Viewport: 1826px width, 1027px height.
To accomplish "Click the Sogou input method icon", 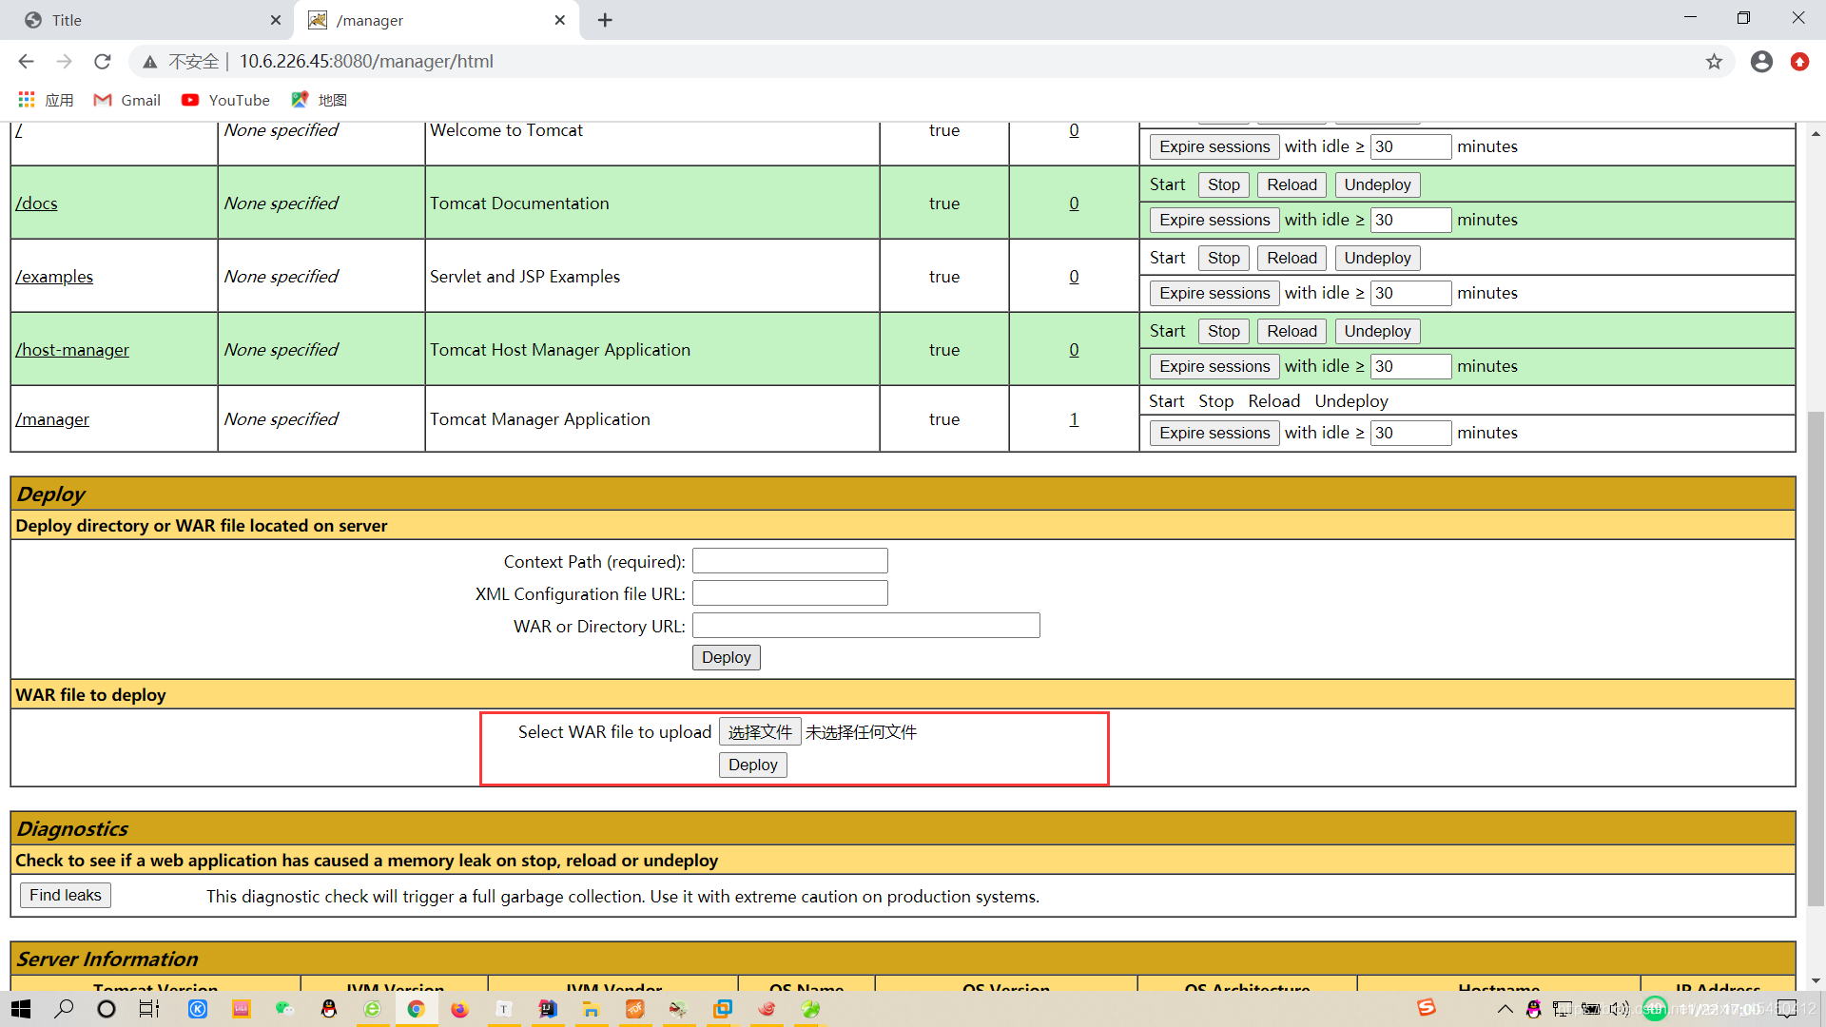I will (1426, 1008).
